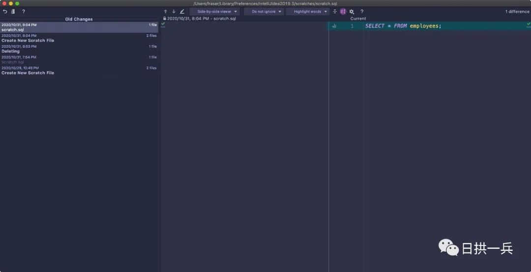Click the revision title 2020/10/31, 8:04 PM - scratch.sql

[202, 19]
